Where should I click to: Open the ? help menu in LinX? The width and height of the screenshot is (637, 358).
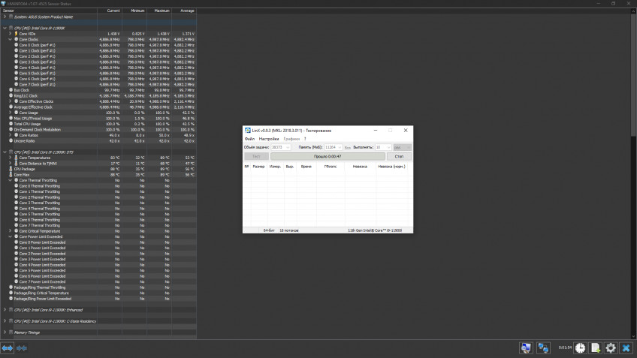(x=305, y=139)
